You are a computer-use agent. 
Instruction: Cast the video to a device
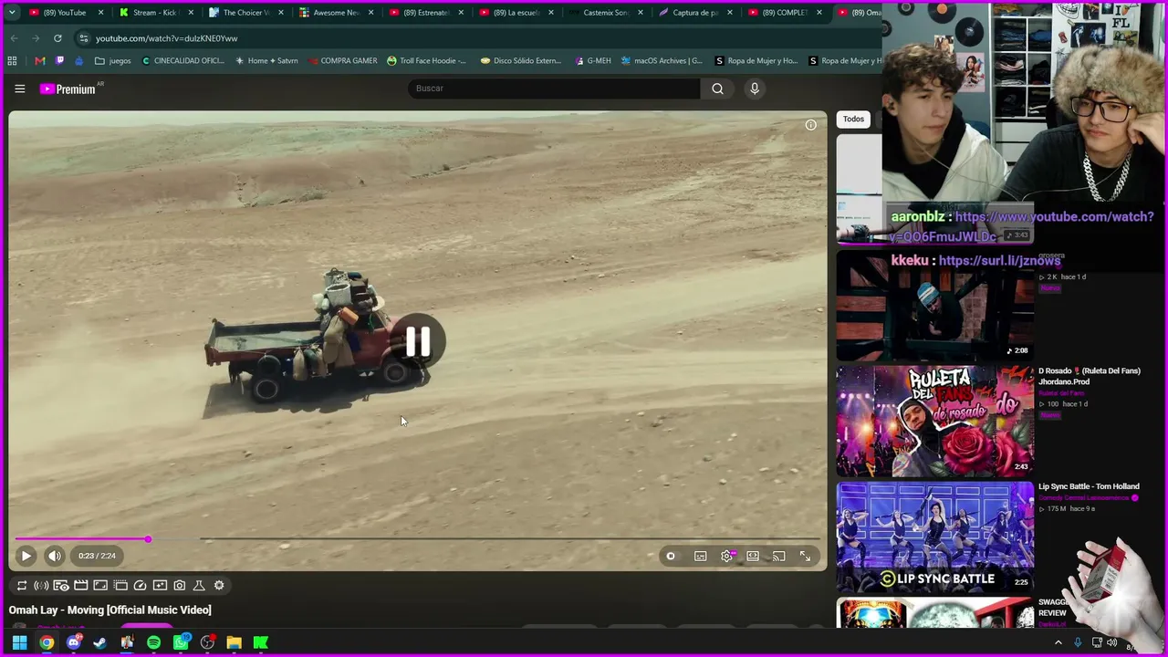[x=778, y=556]
